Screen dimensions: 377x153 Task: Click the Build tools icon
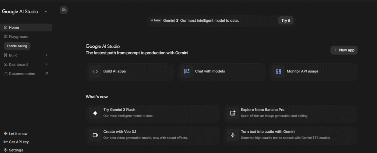pyautogui.click(x=6, y=55)
